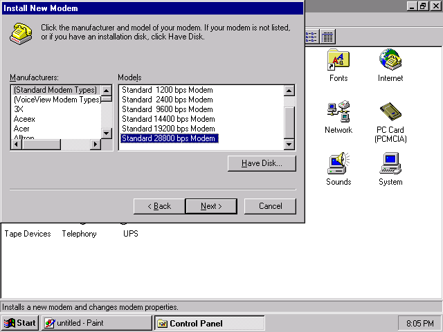This screenshot has height=332, width=443.
Task: Restore the Control Panel window size
Action: (423, 6)
